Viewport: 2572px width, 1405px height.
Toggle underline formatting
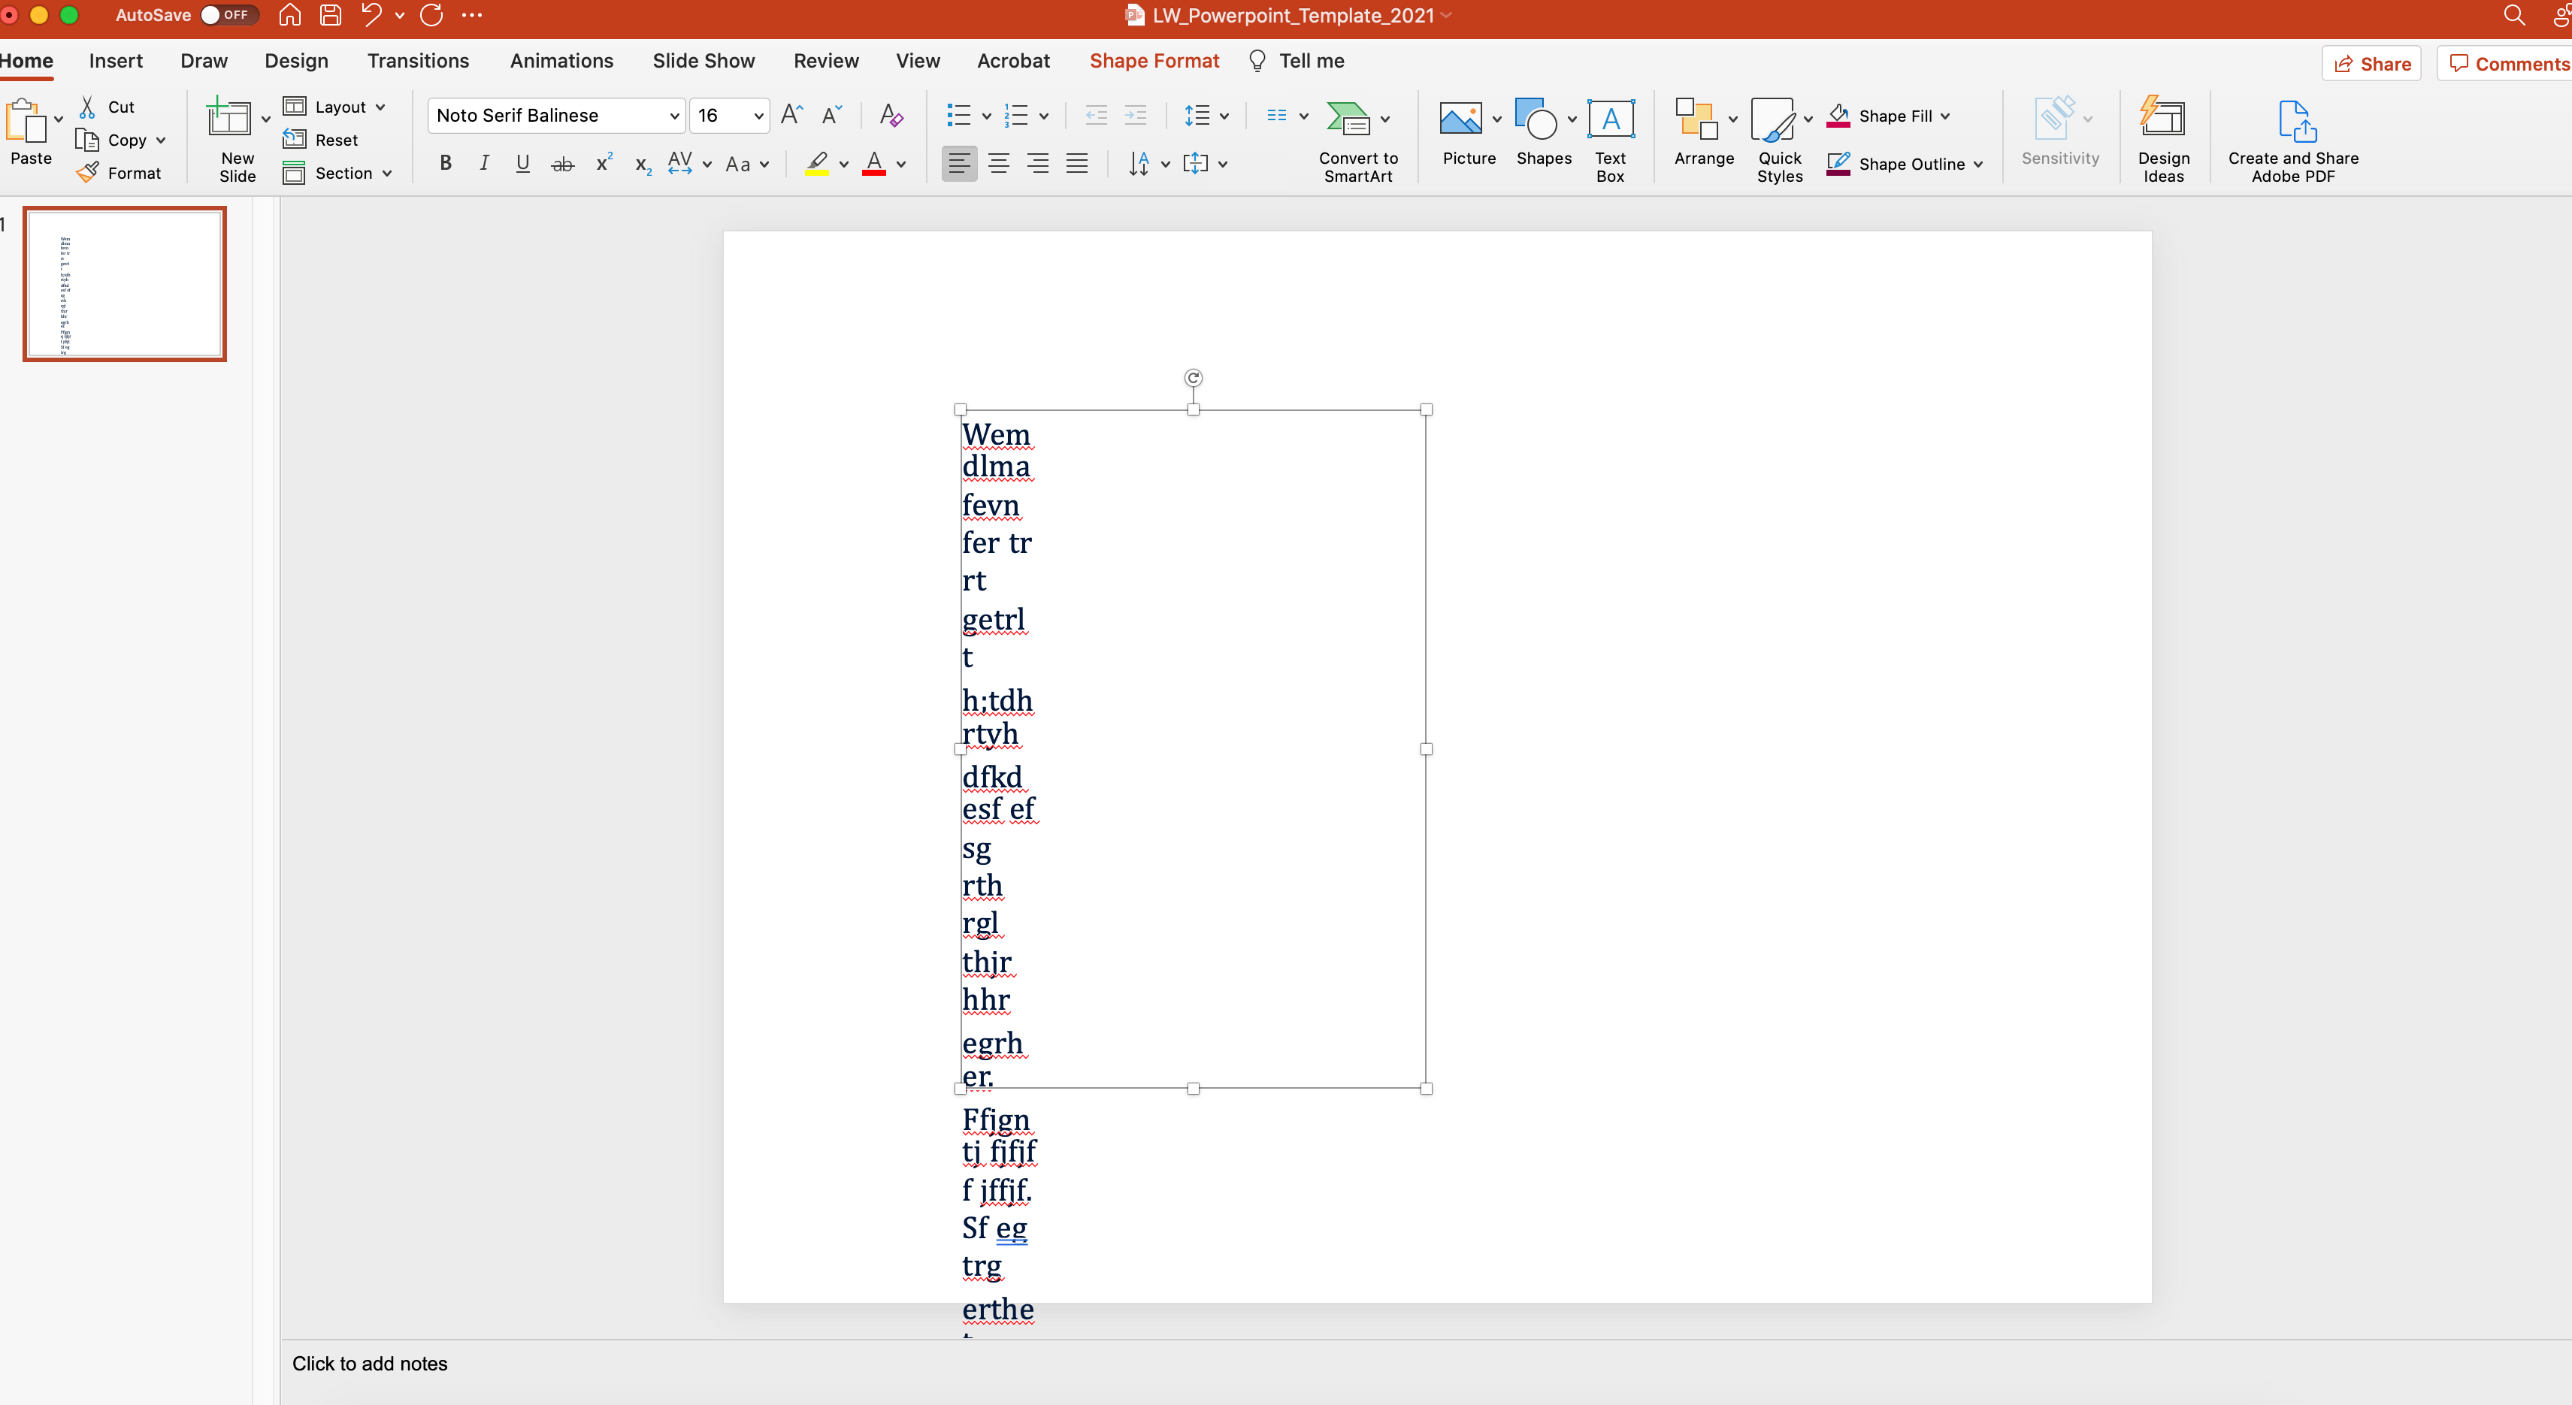tap(522, 164)
